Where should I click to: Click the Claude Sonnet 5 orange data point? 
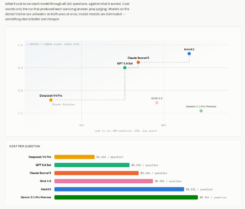[x=138, y=62]
